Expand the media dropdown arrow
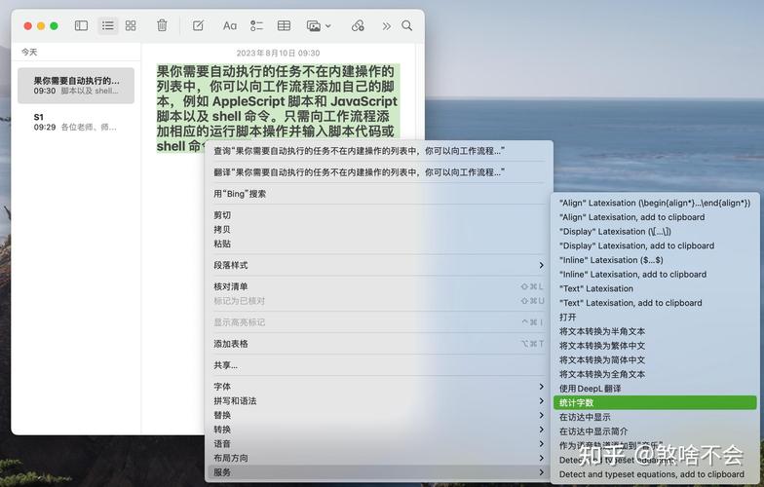This screenshot has height=487, width=764. [327, 25]
